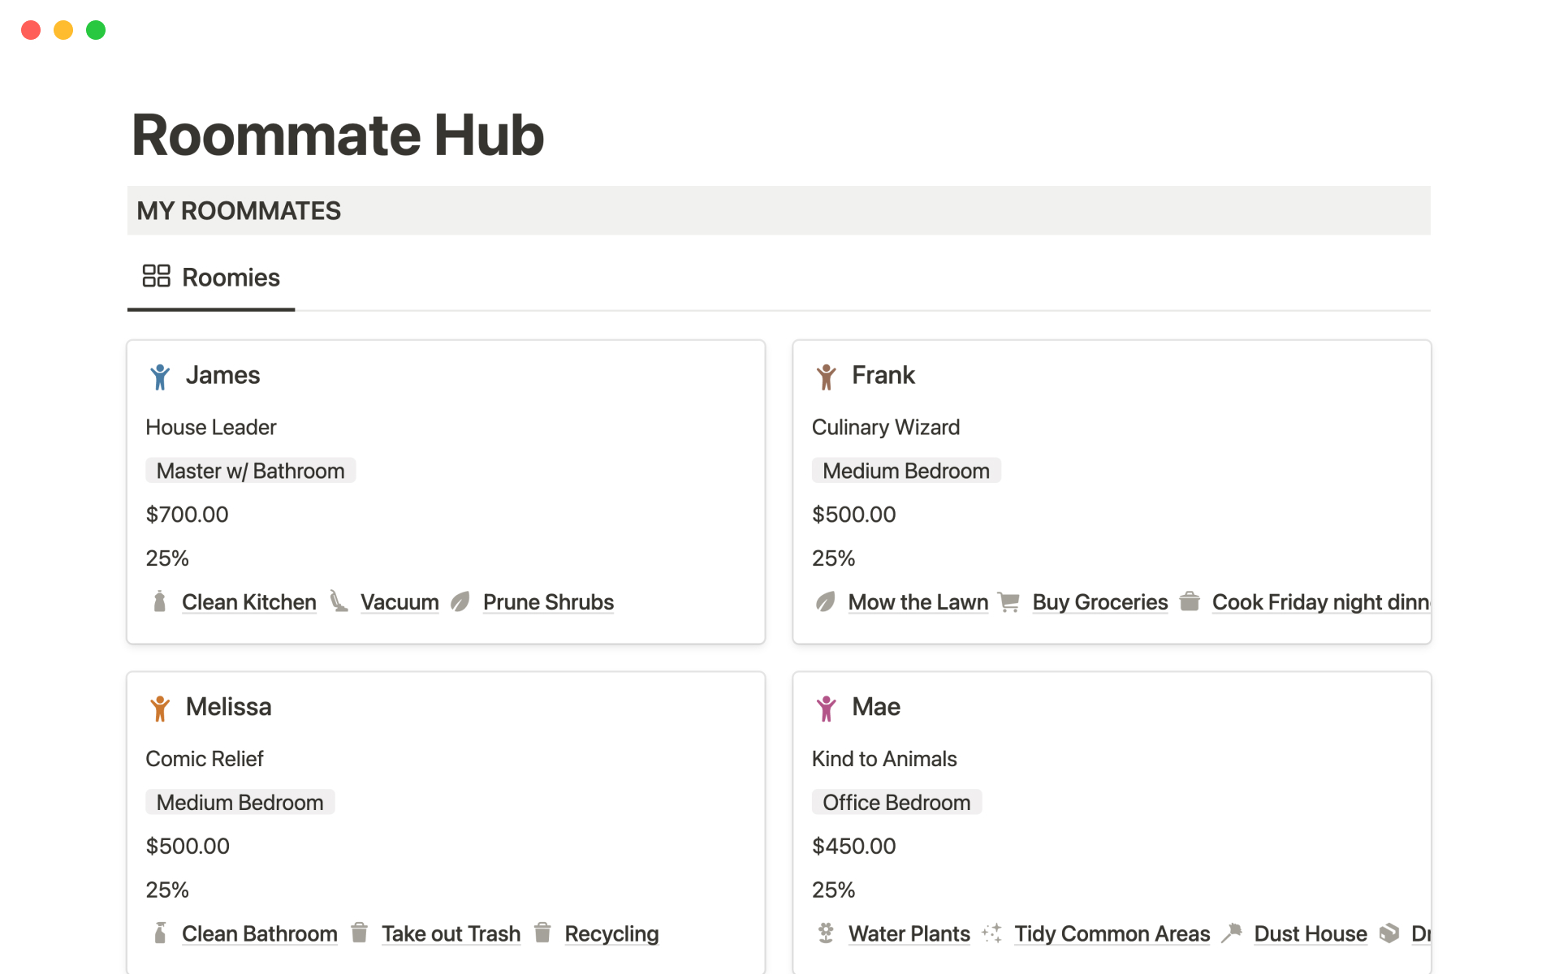Open the Take out Trash chore link

451,933
